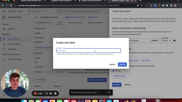Switch to Processor Details tab
This screenshot has width=182, height=102.
pos(44,23)
